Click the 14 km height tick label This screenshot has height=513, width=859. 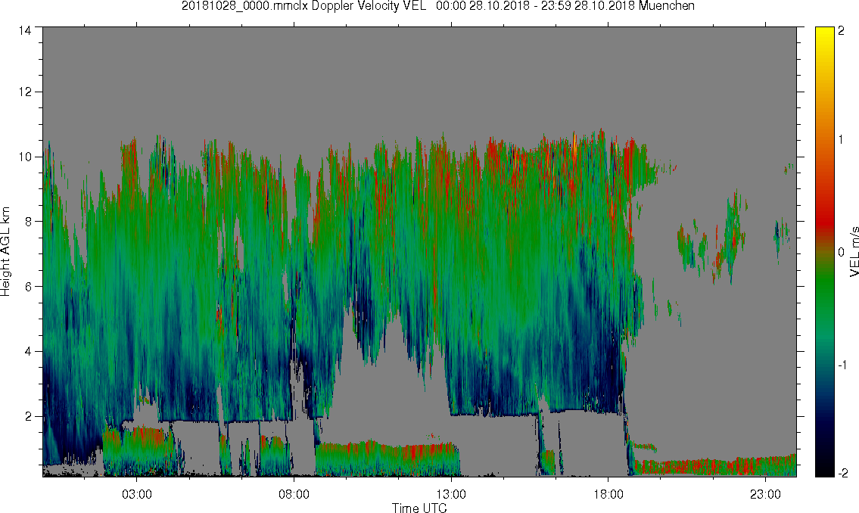(x=25, y=30)
